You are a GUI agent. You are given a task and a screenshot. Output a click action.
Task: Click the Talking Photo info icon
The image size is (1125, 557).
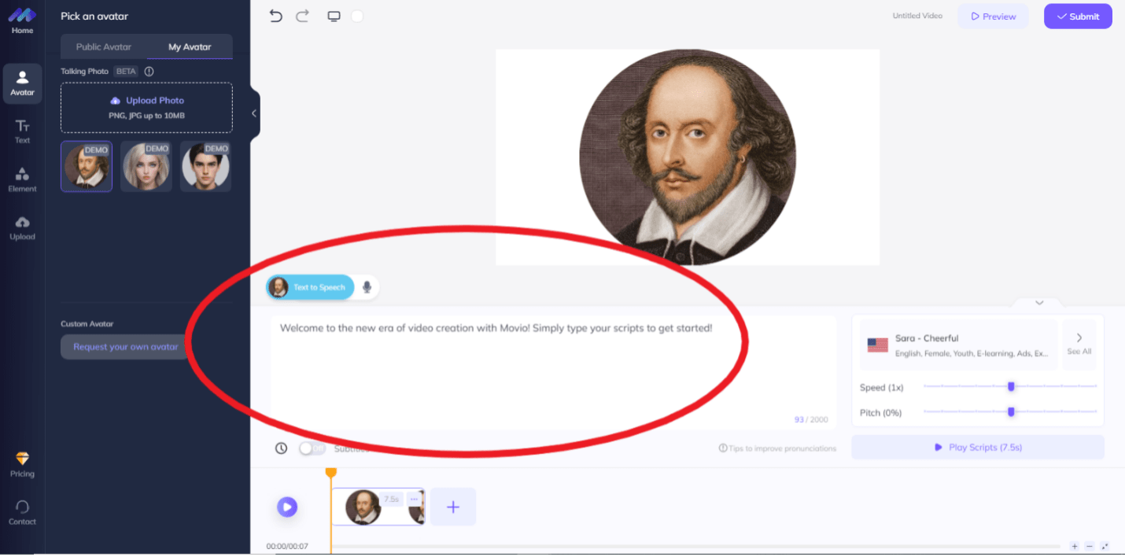149,71
